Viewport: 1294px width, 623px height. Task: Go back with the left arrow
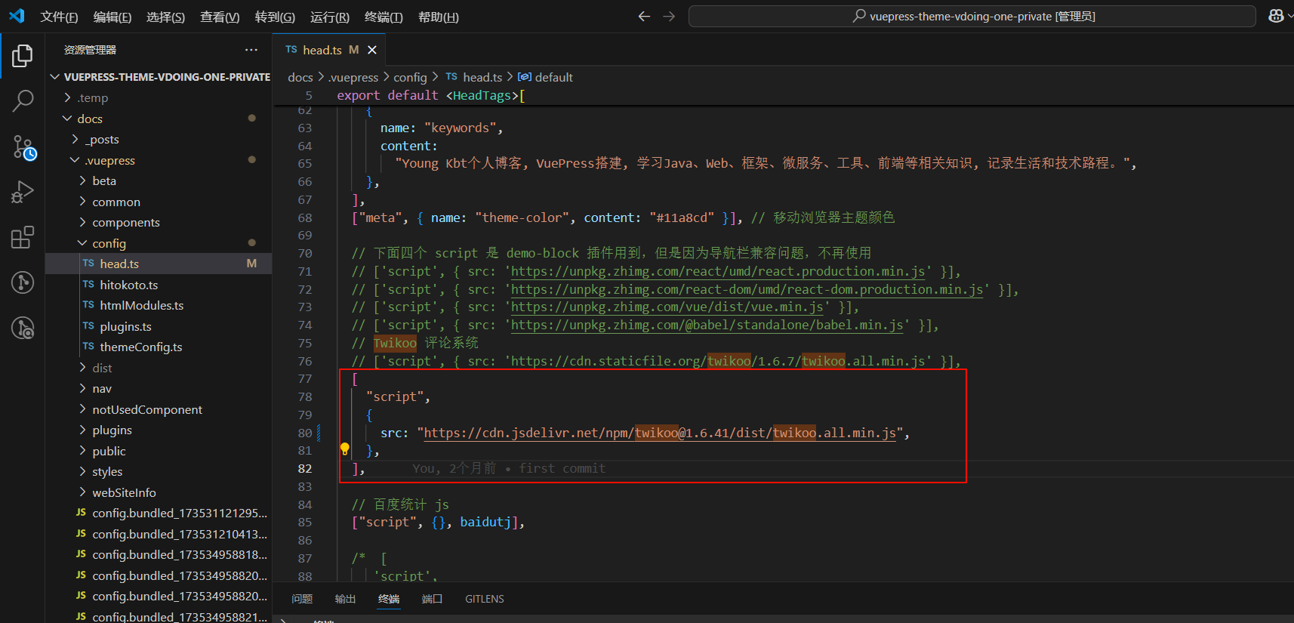click(x=644, y=16)
